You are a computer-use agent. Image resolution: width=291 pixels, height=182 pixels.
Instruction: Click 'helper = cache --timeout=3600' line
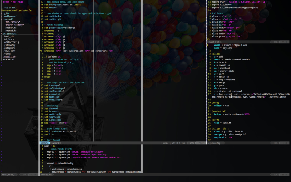pos(232,114)
